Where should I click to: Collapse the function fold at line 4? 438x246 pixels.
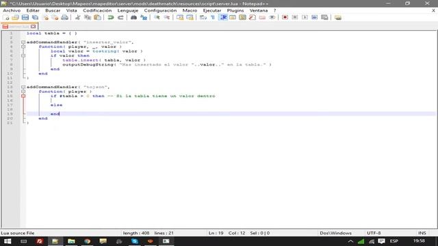[23, 47]
